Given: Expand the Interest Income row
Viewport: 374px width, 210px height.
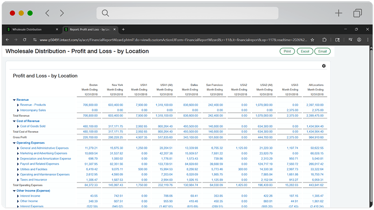Looking at the screenshot, I should (x=18, y=196).
